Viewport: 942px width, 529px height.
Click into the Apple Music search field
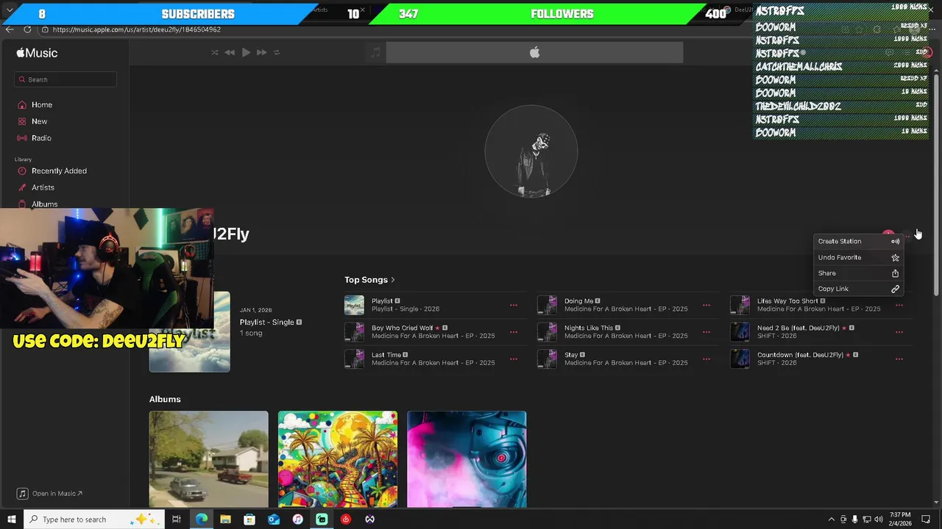(65, 79)
